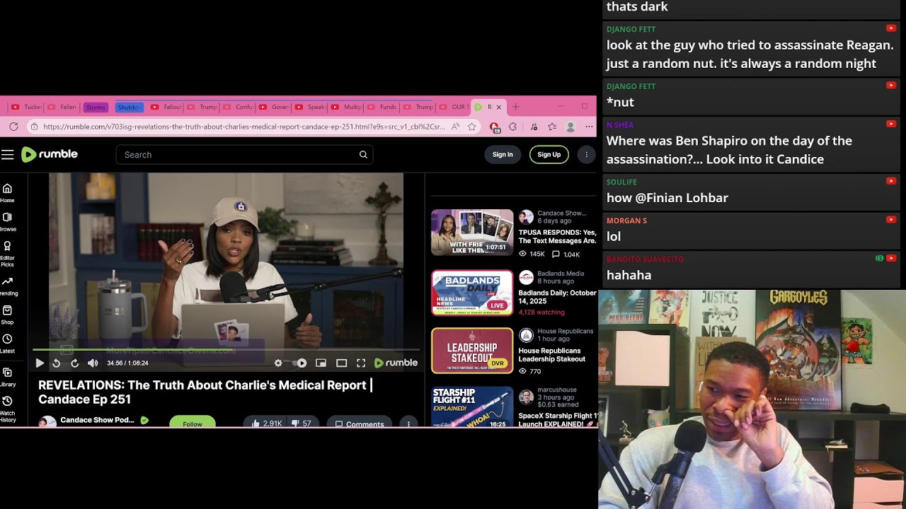Click the browser address bar URL
This screenshot has width=906, height=509.
(x=243, y=127)
